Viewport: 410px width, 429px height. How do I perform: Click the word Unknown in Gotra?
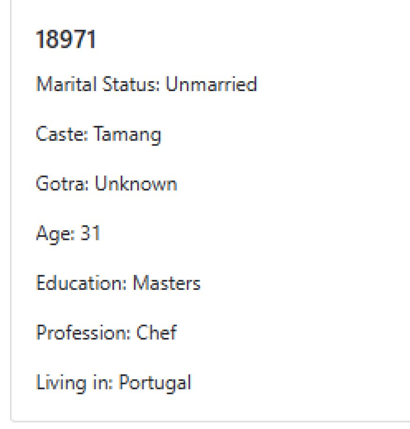coord(136,183)
